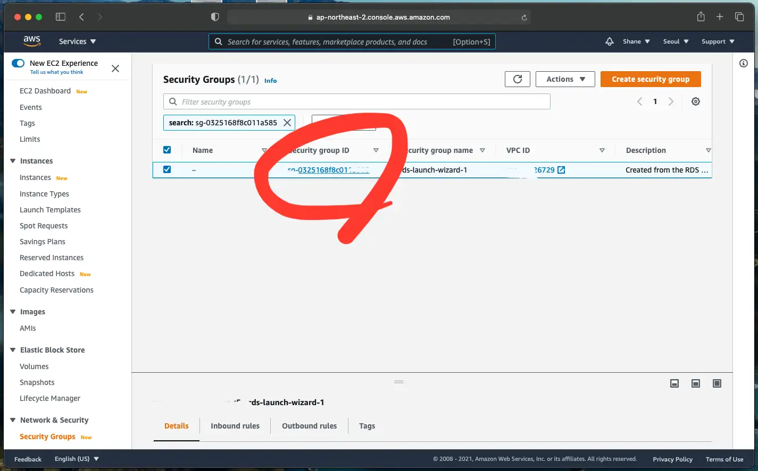
Task: Click the refresh security groups button
Action: pyautogui.click(x=518, y=79)
